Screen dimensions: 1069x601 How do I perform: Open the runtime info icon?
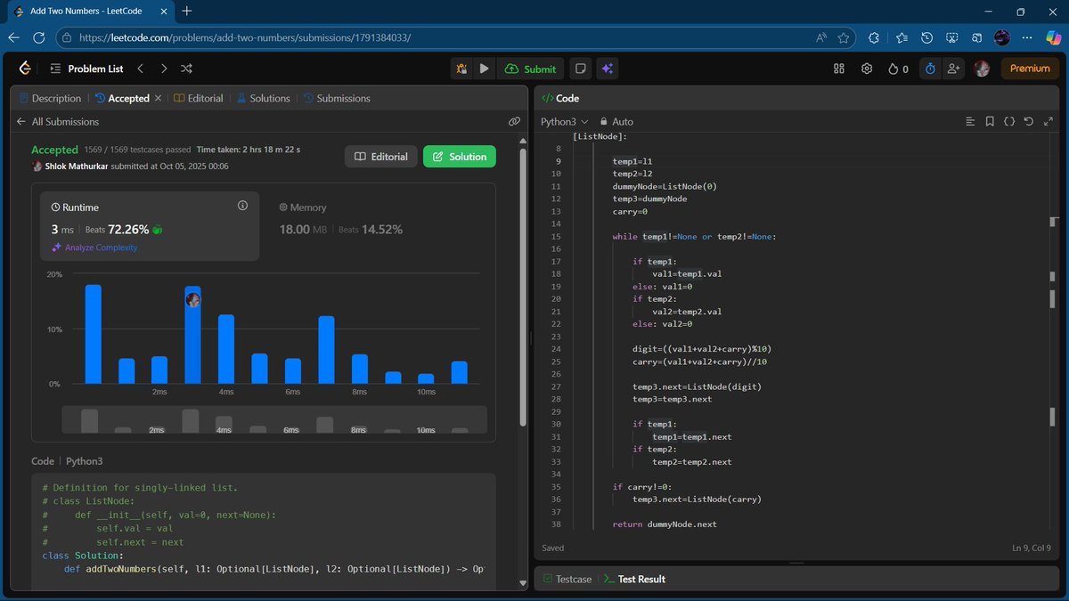pos(242,206)
